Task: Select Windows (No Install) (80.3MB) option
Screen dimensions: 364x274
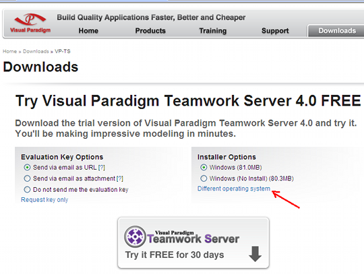Action: 204,178
